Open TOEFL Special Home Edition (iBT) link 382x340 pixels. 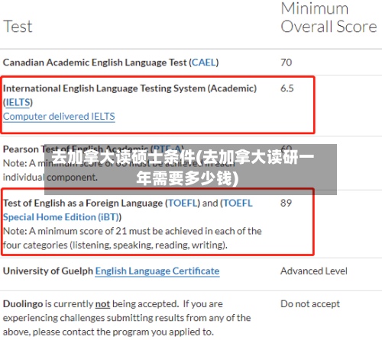point(128,210)
